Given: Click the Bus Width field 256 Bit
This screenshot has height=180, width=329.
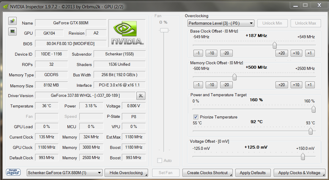Looking at the screenshot, I should point(119,75).
